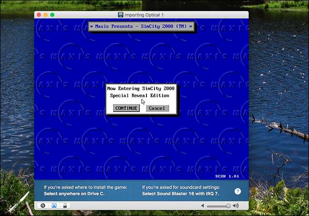The width and height of the screenshot is (309, 216).
Task: Click the 'Maxis Presents - SimCity 2000 (TM)' banner
Action: pos(141,27)
